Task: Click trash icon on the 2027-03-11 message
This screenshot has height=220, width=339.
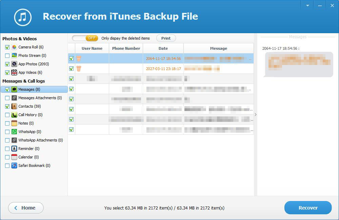Action: click(x=79, y=69)
